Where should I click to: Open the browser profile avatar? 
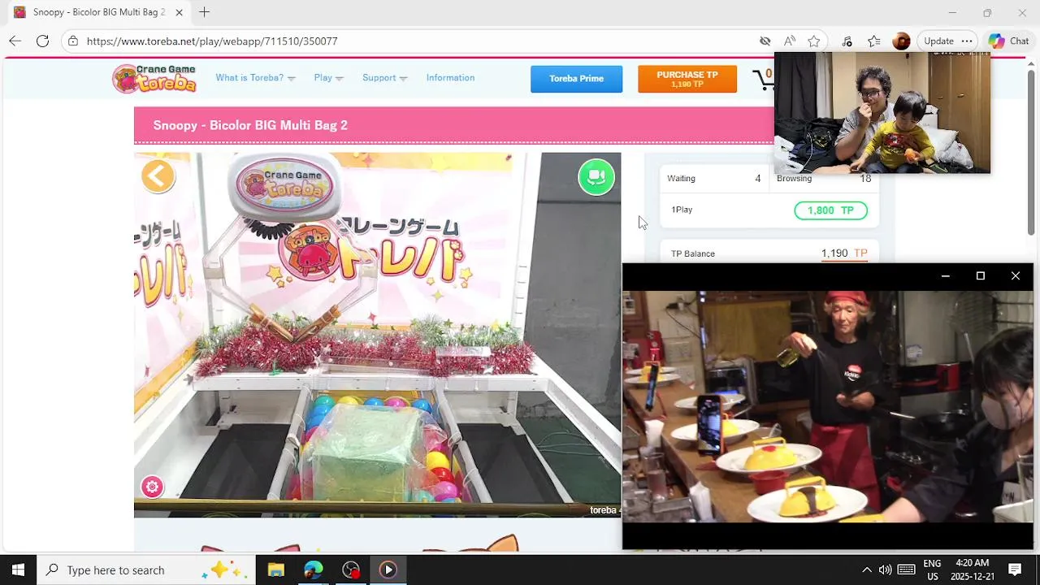[900, 41]
